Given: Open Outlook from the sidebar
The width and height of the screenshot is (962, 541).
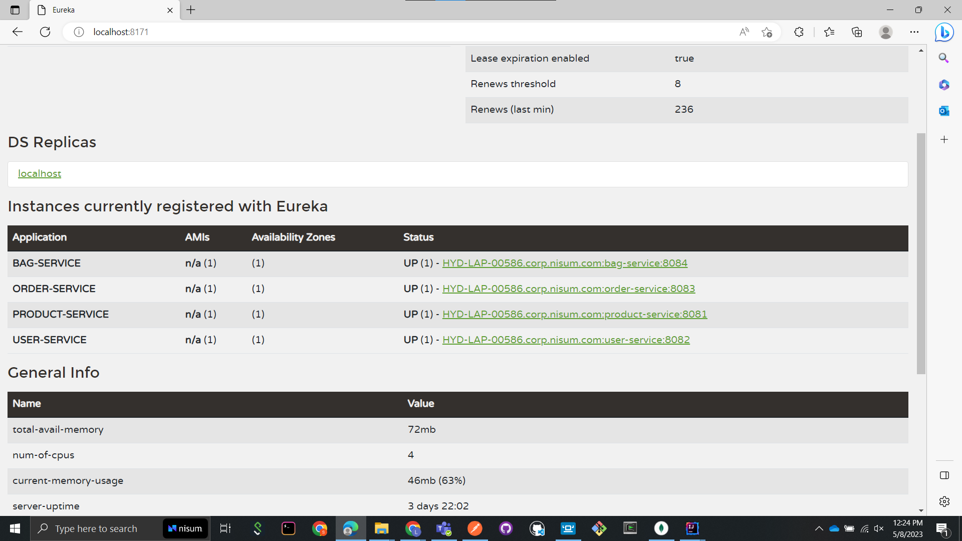Looking at the screenshot, I should pyautogui.click(x=944, y=111).
